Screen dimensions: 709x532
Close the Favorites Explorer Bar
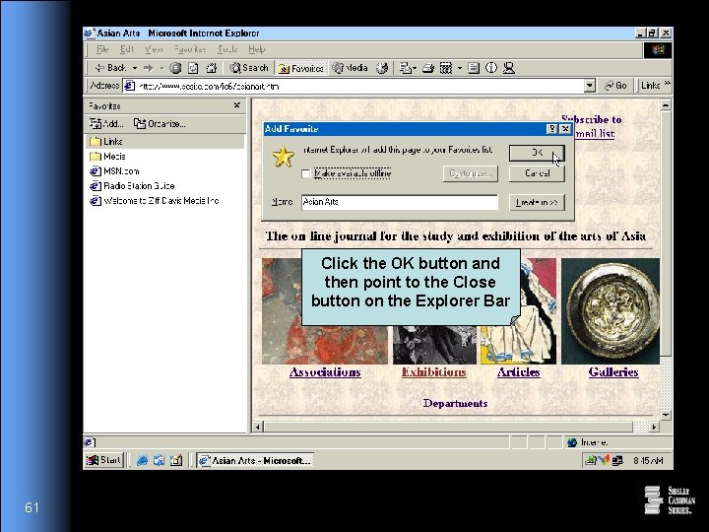pyautogui.click(x=236, y=105)
